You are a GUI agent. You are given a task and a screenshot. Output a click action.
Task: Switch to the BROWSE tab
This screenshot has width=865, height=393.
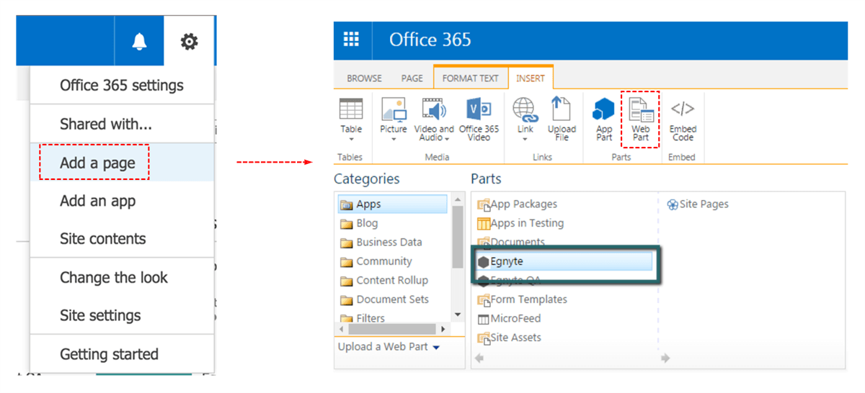(365, 78)
